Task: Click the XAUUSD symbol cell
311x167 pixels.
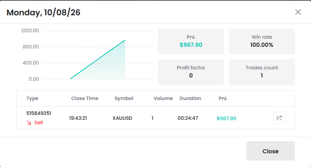Action: click(x=122, y=118)
